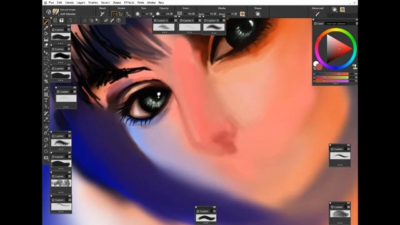Click the main color swatch
This screenshot has height=225, width=400.
click(x=319, y=67)
